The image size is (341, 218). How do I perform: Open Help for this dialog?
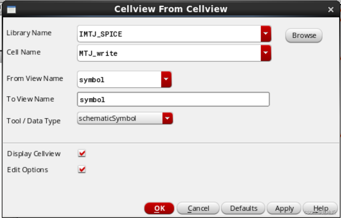coord(320,208)
